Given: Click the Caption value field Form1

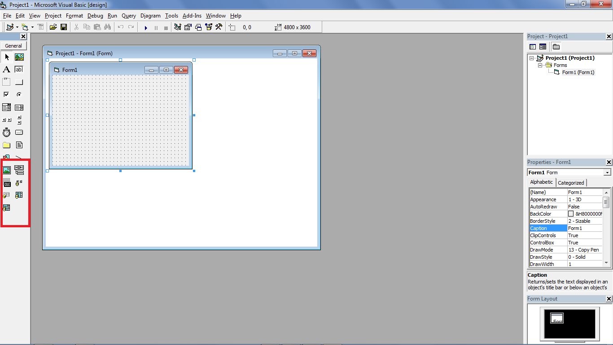Looking at the screenshot, I should click(x=585, y=228).
